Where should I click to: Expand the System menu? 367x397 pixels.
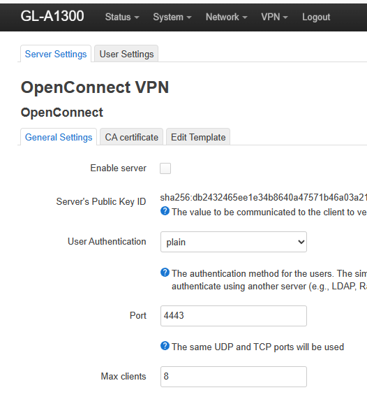coord(172,17)
